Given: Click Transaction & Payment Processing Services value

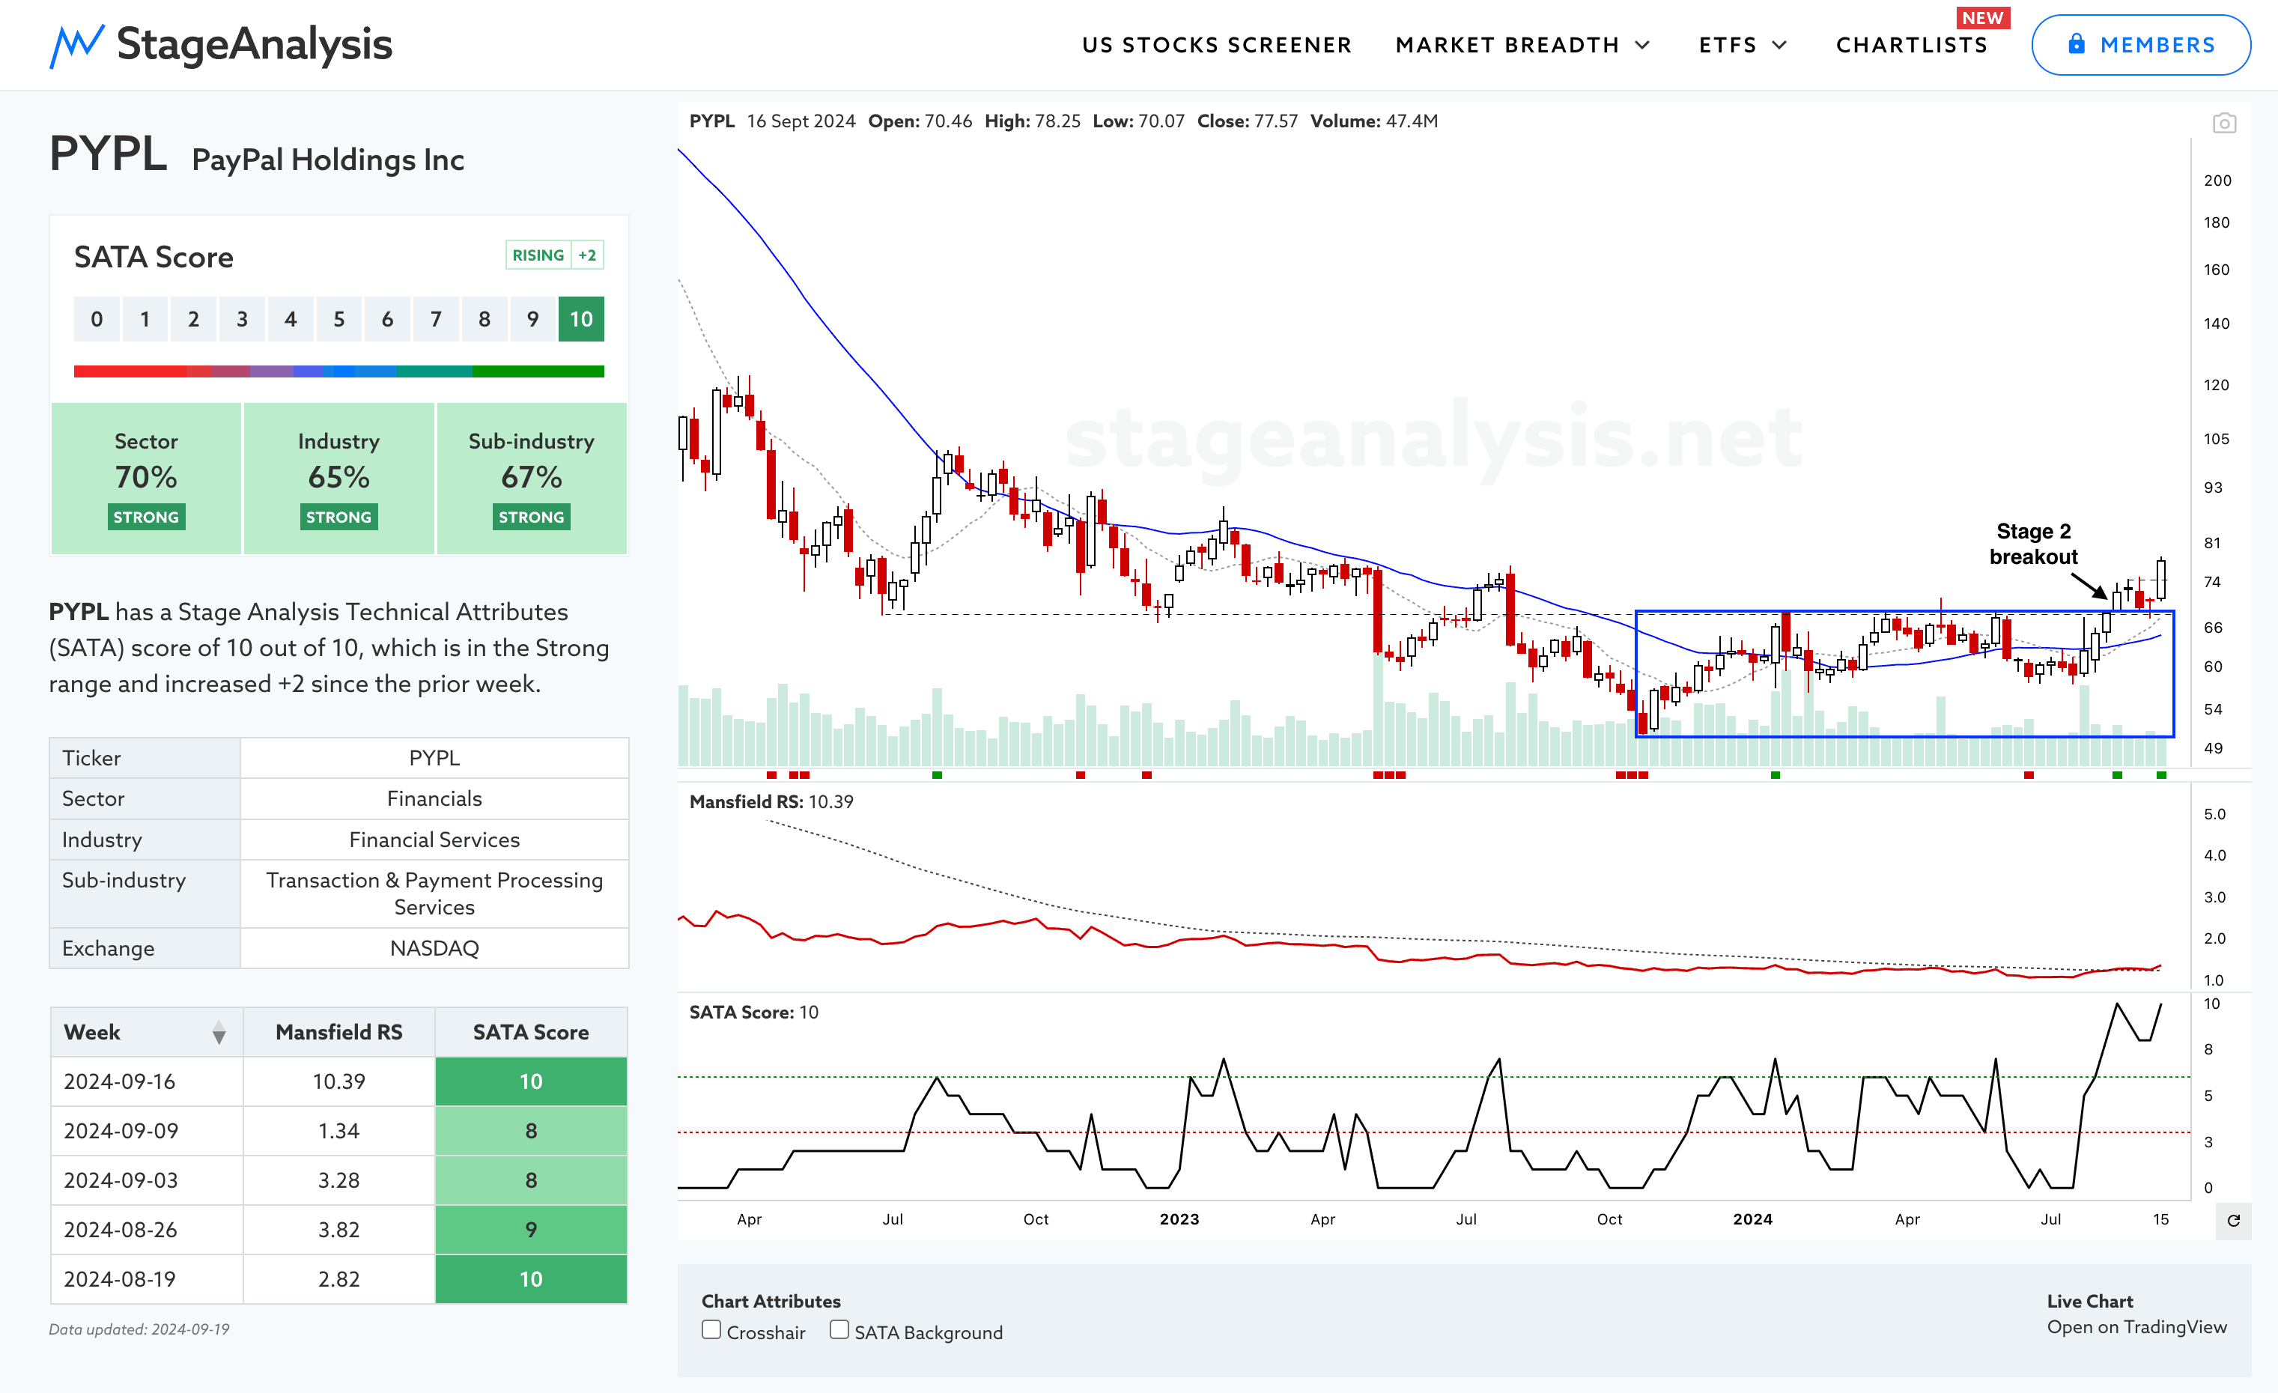Looking at the screenshot, I should [434, 893].
